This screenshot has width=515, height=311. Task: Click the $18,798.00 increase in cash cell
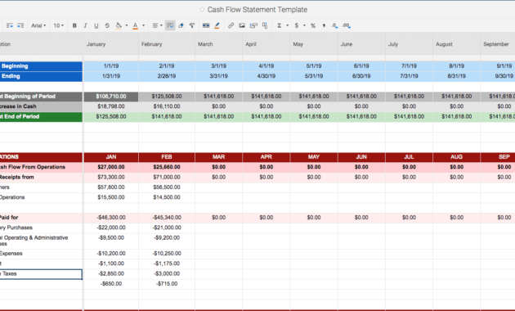[110, 106]
